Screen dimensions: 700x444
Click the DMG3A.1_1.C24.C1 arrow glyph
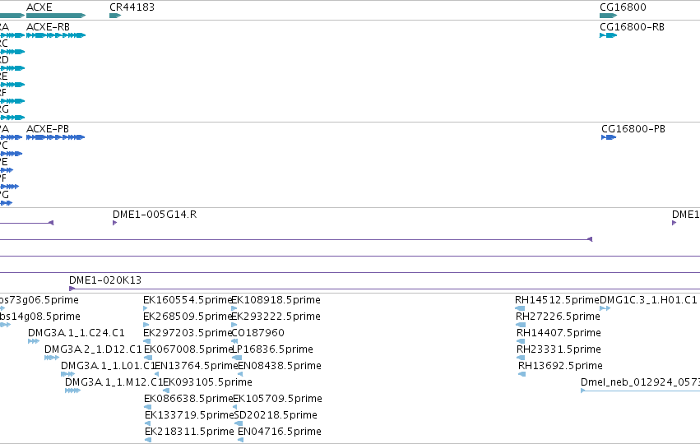[34, 341]
